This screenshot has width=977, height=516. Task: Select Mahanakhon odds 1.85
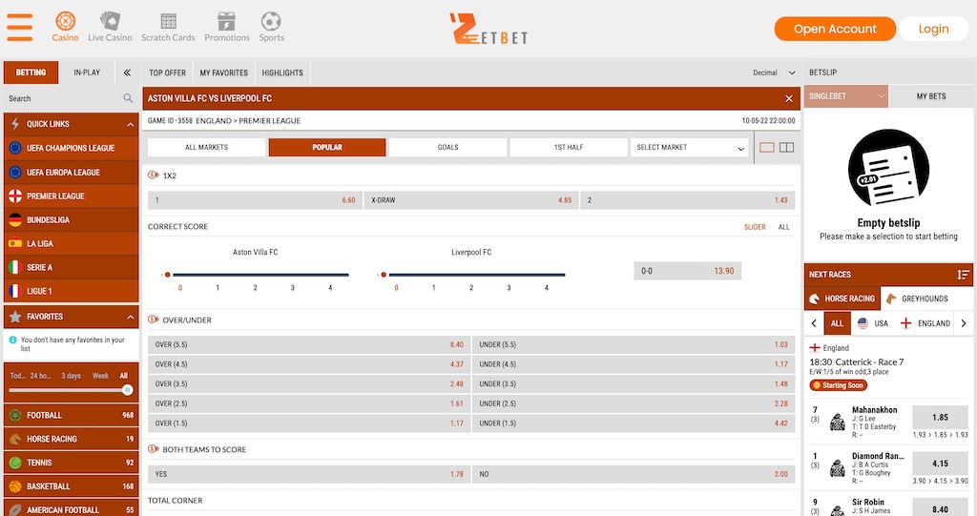click(x=940, y=417)
